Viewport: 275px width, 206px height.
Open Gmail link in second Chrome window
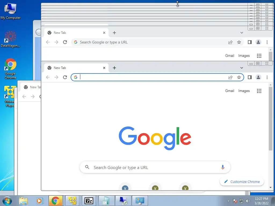coord(230,56)
